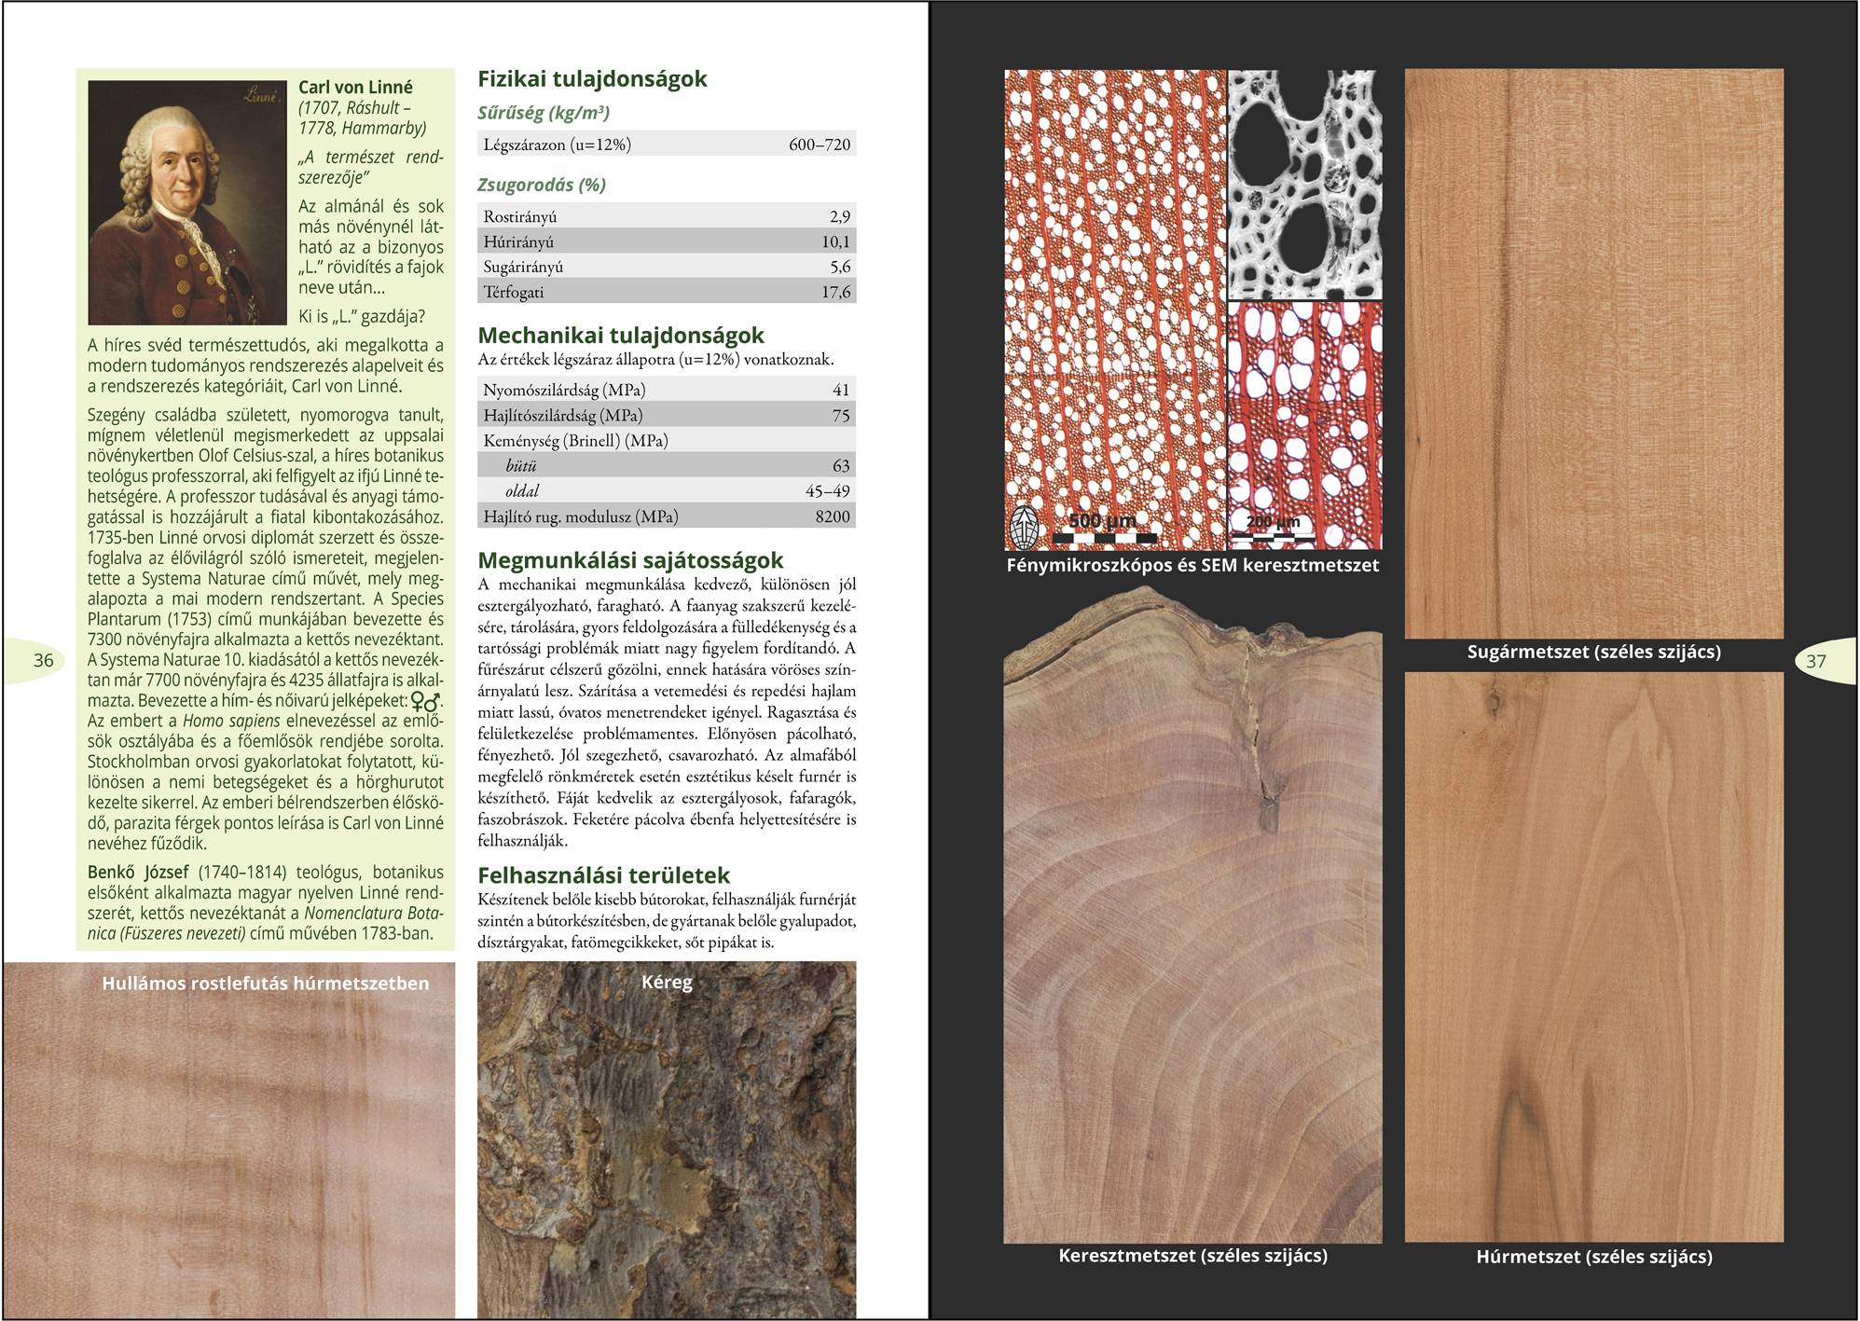Image resolution: width=1860 pixels, height=1321 pixels.
Task: Click the italic "oldal" row label
Action: point(522,491)
